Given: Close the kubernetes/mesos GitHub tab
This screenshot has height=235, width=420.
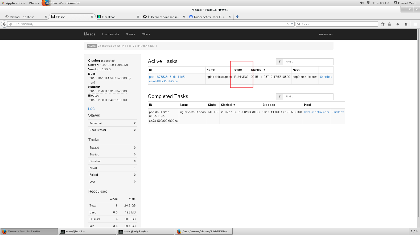Looking at the screenshot, I should pyautogui.click(x=184, y=17).
